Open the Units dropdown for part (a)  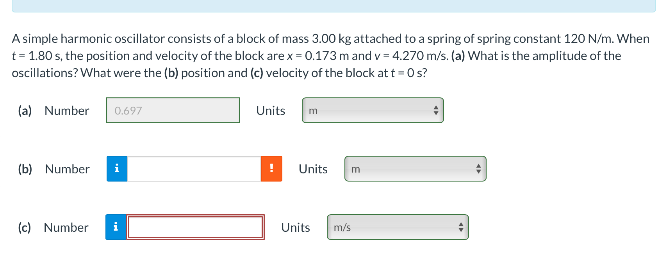(x=373, y=111)
